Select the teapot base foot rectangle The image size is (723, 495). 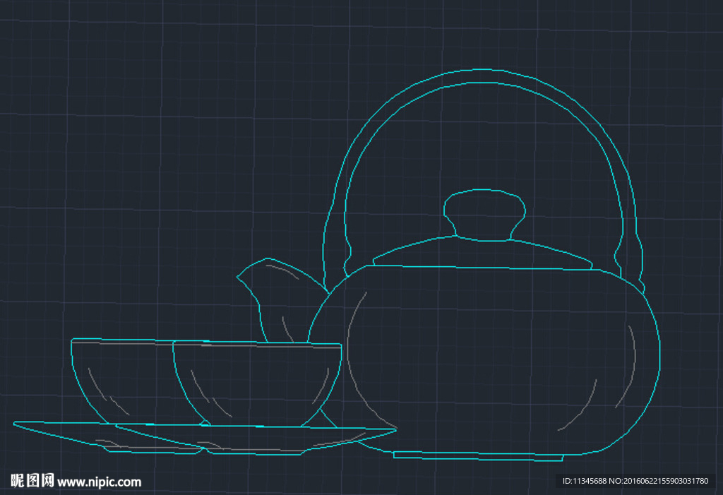478,457
